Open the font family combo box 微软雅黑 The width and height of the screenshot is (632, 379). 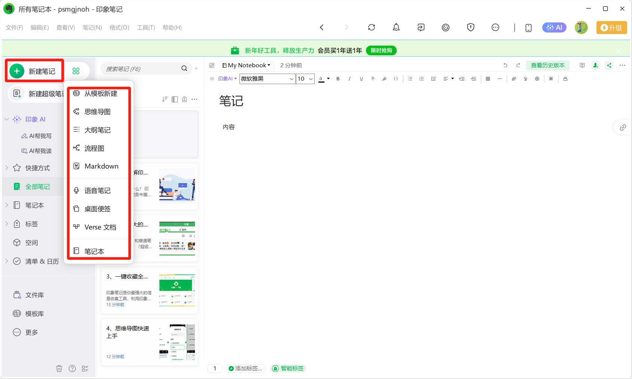pyautogui.click(x=267, y=79)
